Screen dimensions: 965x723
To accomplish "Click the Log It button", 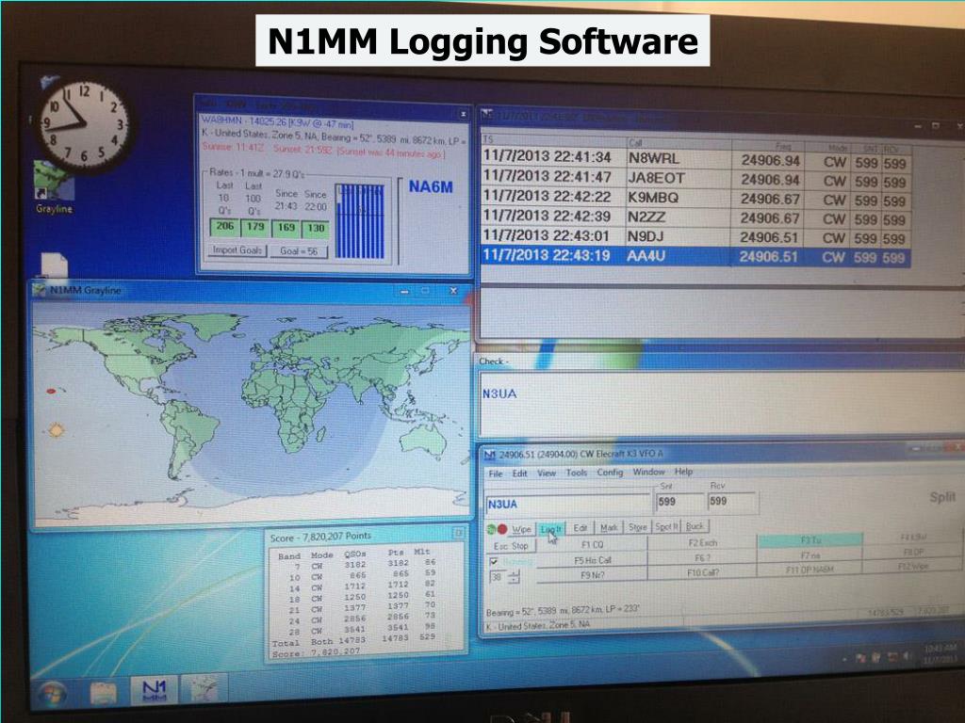I will pyautogui.click(x=550, y=528).
